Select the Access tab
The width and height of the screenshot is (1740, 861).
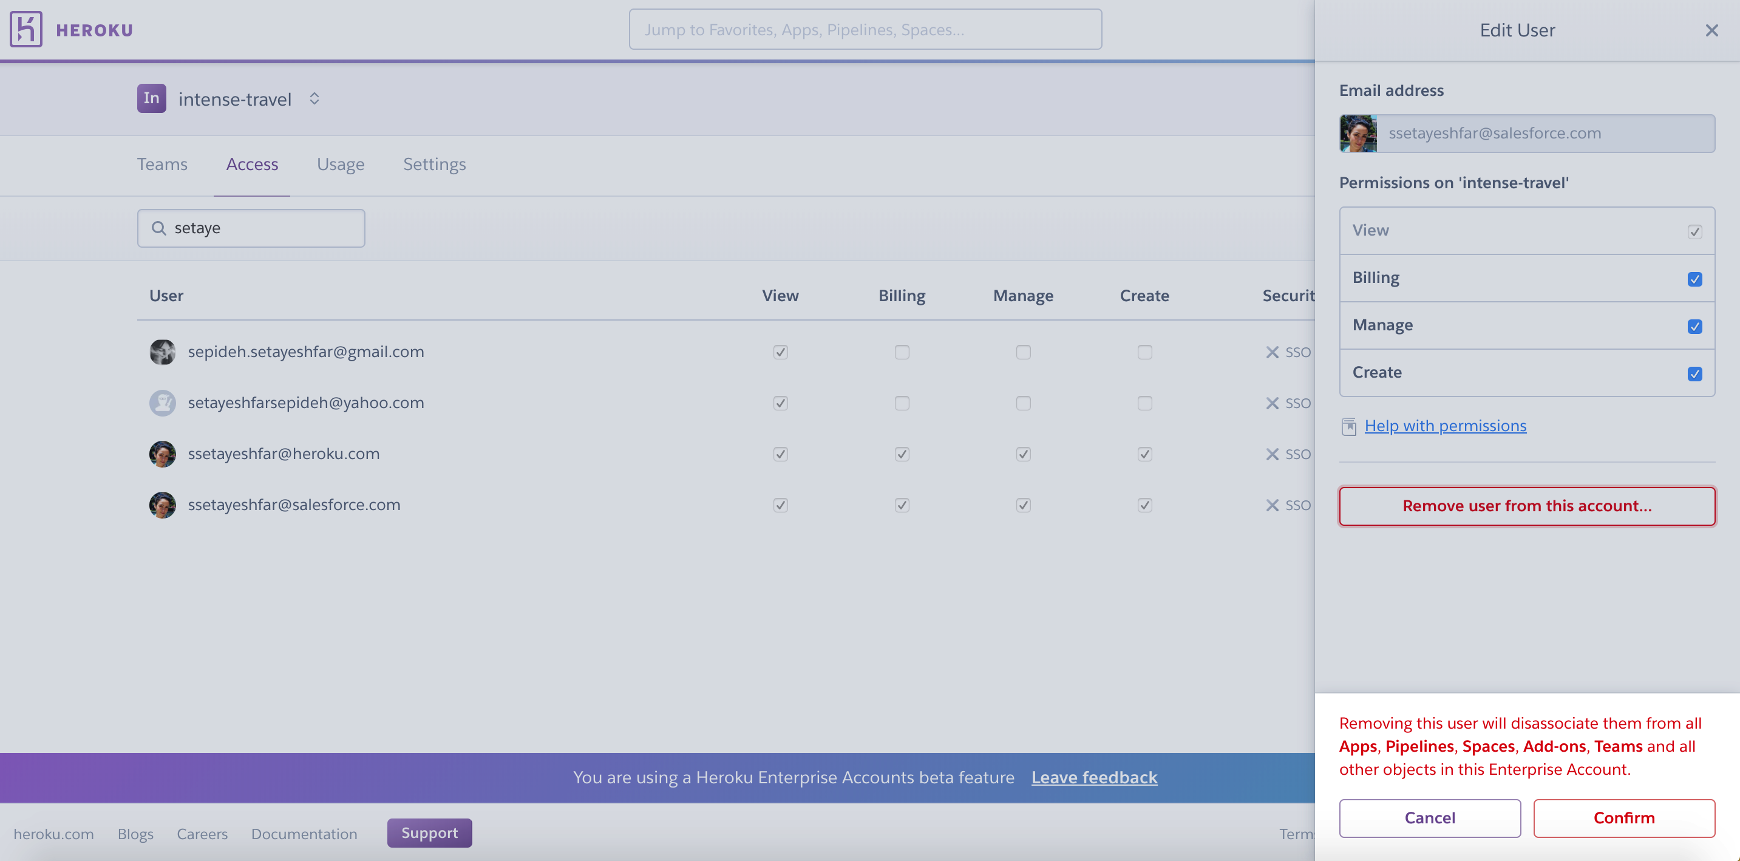pos(252,164)
